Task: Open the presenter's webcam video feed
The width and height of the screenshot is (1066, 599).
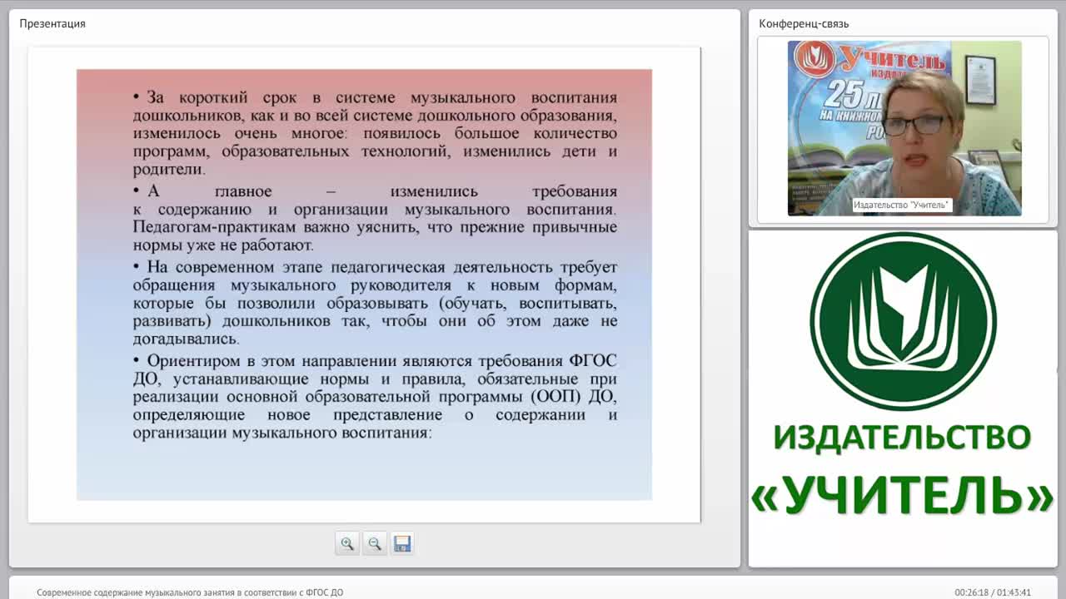Action: 904,128
